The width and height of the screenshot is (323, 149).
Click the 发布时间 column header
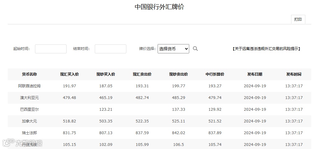(x=294, y=74)
